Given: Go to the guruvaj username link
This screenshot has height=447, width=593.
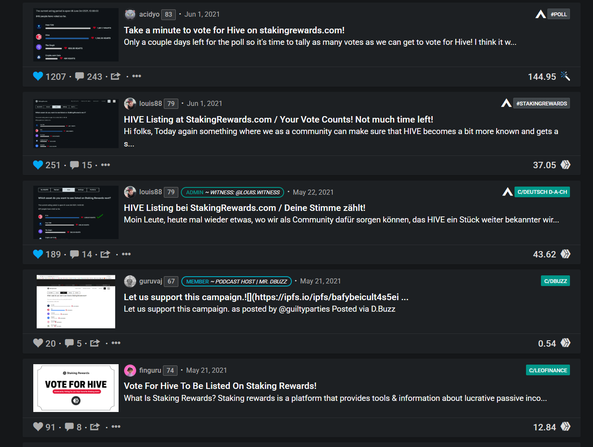Looking at the screenshot, I should pos(151,281).
